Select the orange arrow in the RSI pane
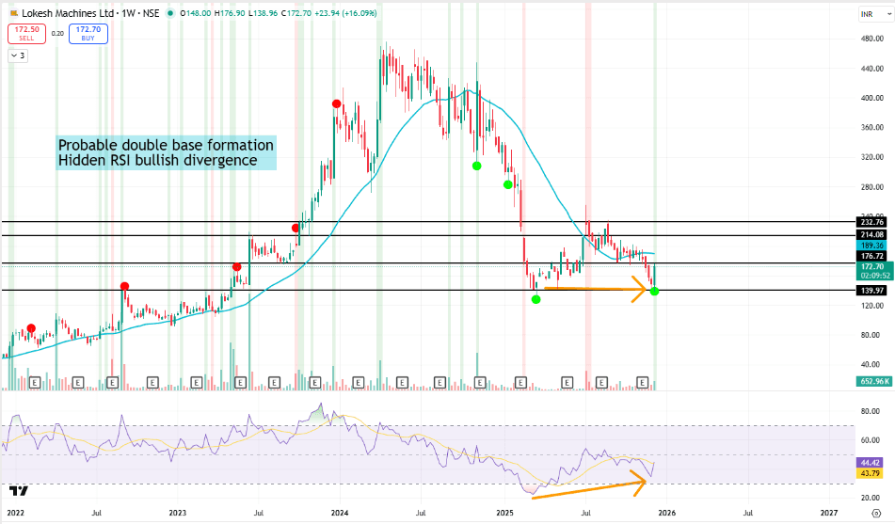Viewport: 895px width, 524px height. click(x=588, y=484)
